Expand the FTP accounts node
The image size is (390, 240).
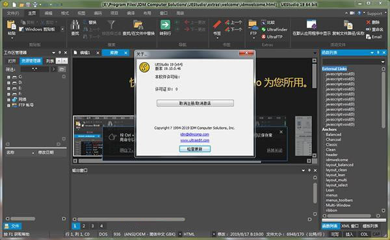tap(8, 106)
